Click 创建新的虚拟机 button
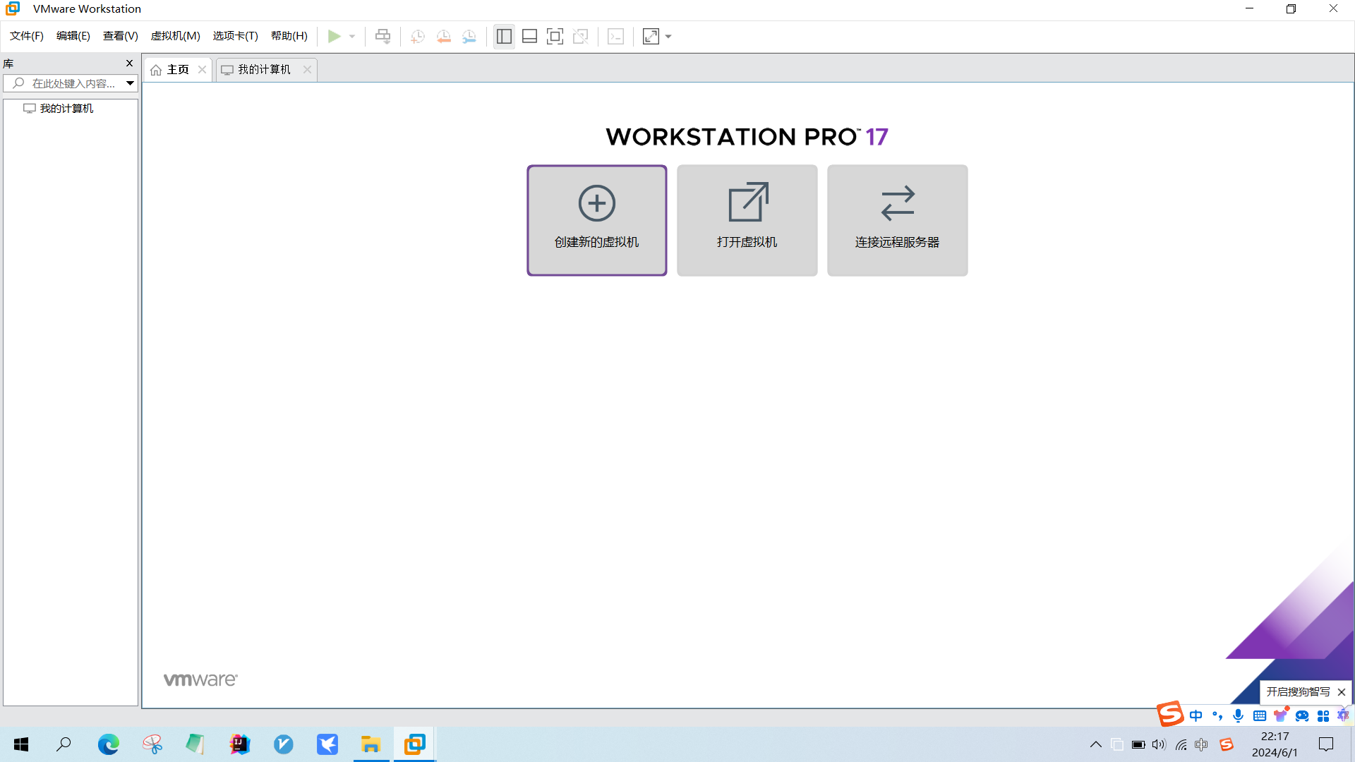Viewport: 1355px width, 762px height. point(596,220)
